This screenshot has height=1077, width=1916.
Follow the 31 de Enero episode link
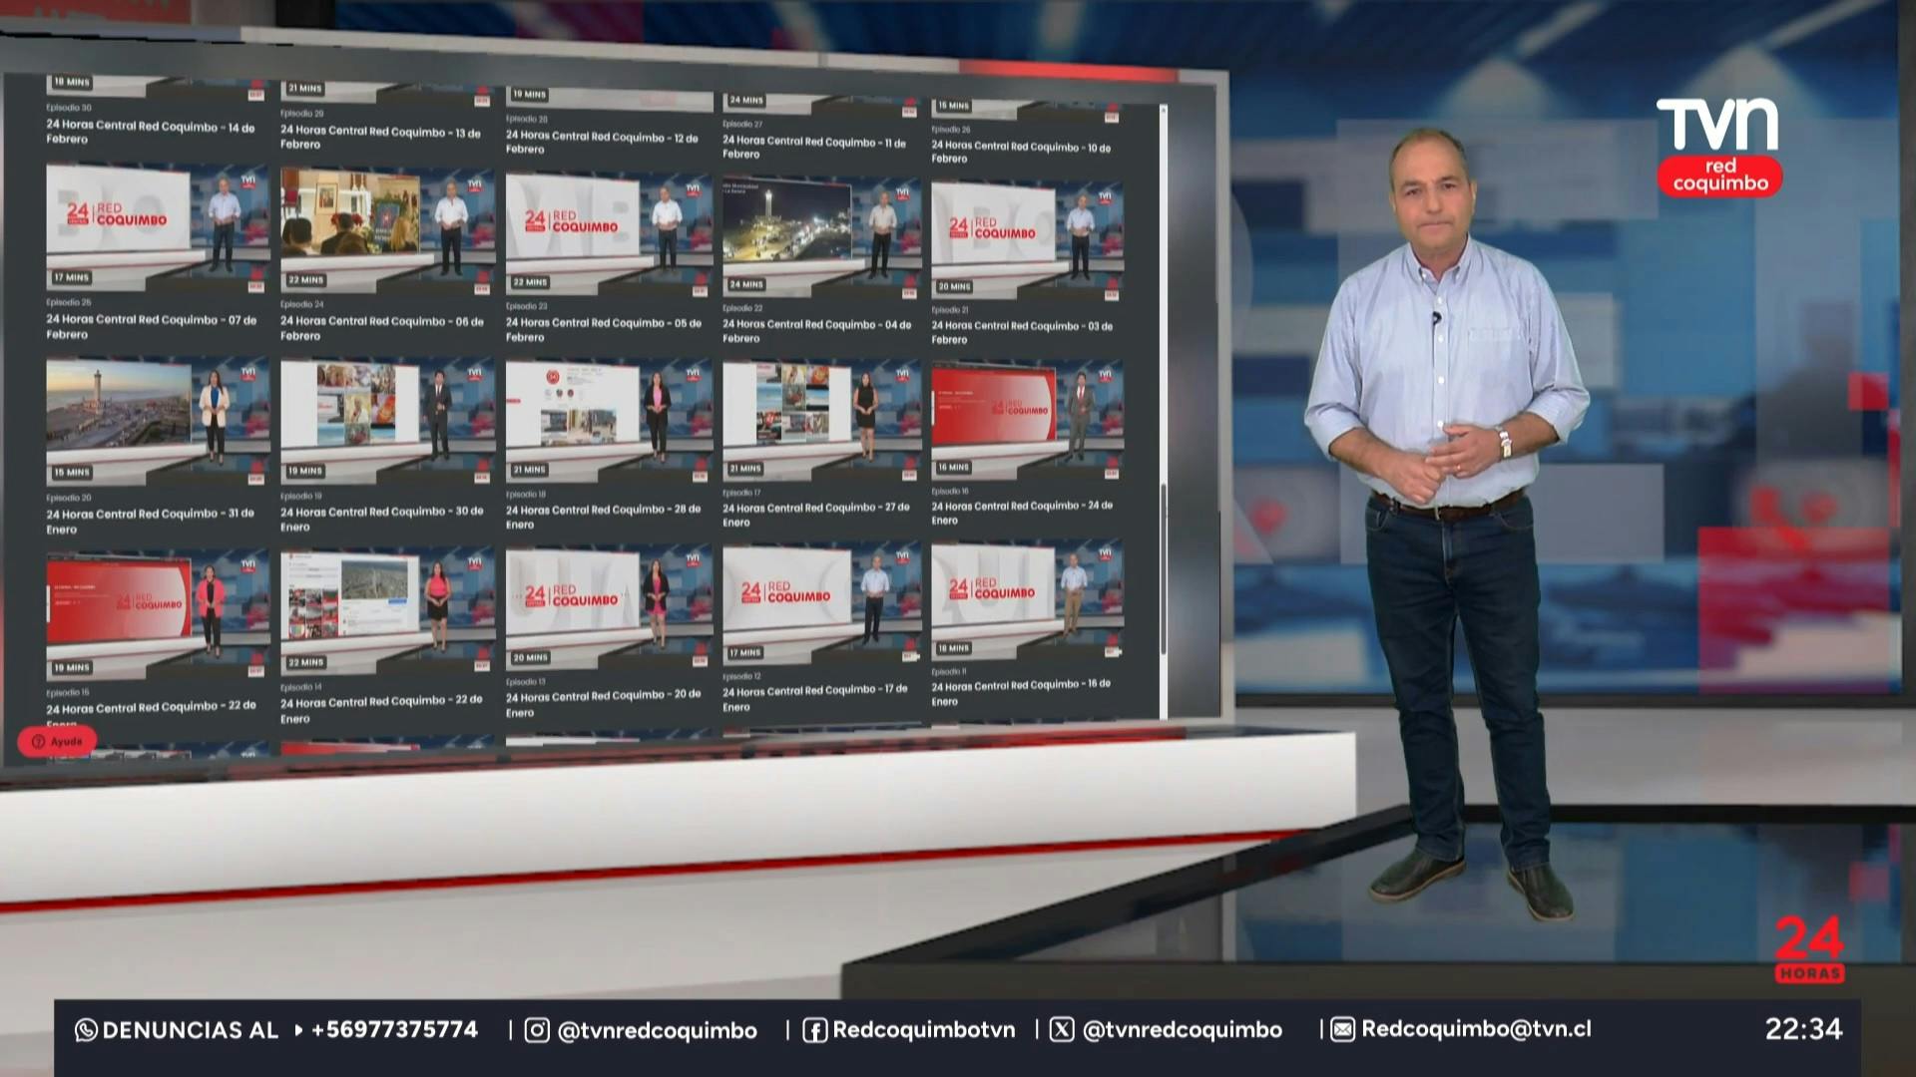click(150, 522)
